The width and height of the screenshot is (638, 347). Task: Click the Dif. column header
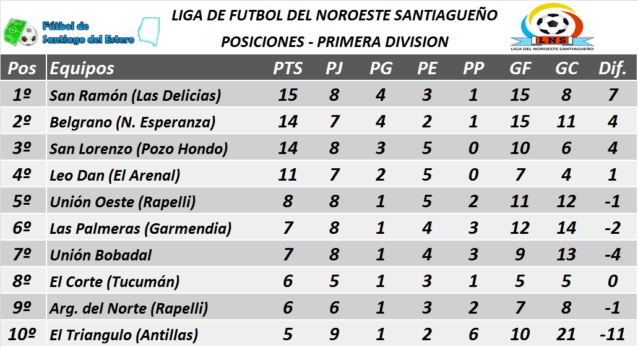coord(613,68)
